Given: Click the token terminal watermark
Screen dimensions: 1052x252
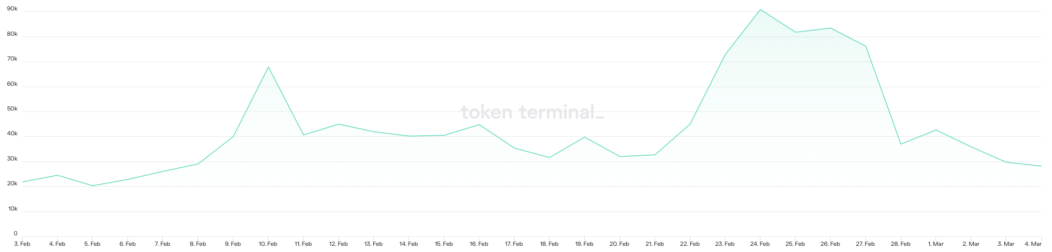Looking at the screenshot, I should tap(532, 112).
